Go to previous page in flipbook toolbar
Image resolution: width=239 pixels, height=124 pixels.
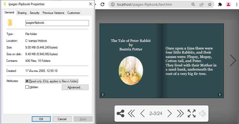pyautogui.click(x=142, y=113)
